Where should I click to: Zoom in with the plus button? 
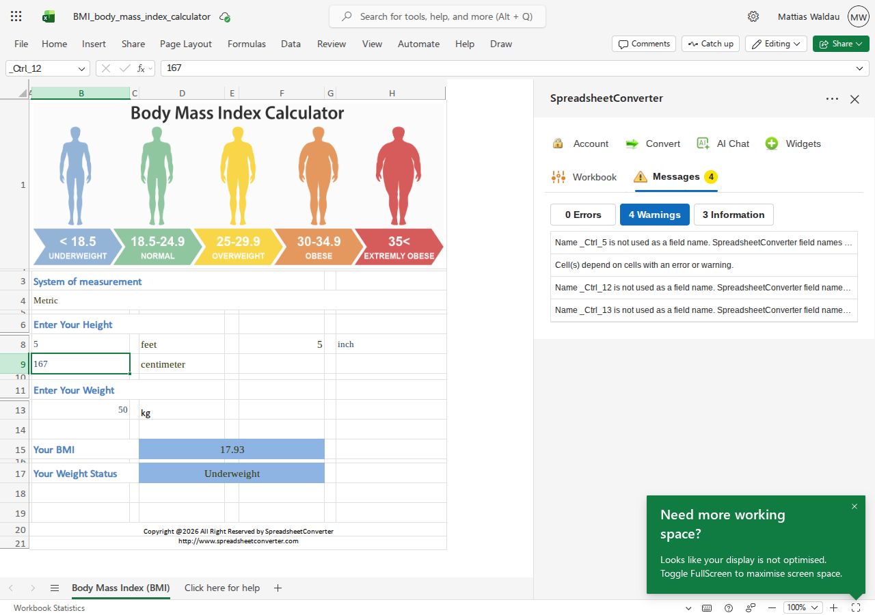(834, 607)
